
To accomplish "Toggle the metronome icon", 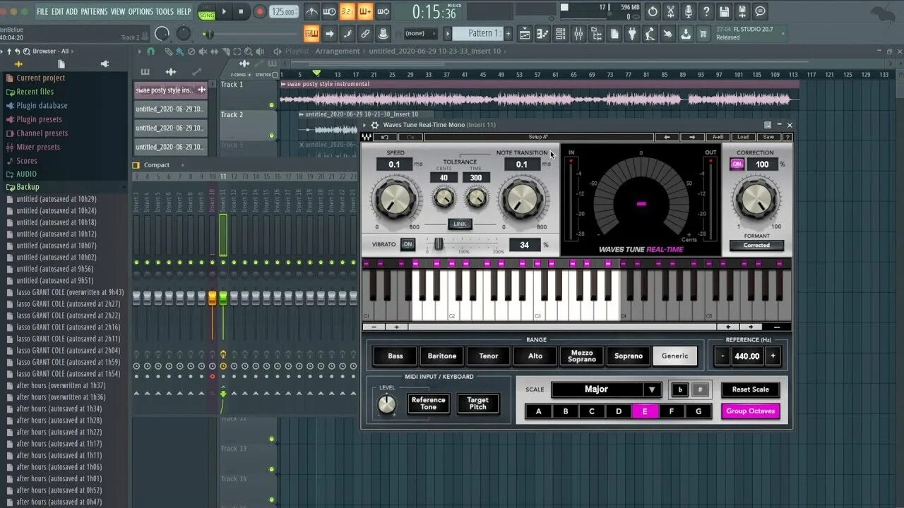I will (x=311, y=11).
